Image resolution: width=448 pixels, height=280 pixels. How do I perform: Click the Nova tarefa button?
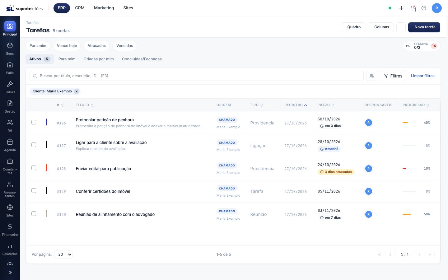pyautogui.click(x=424, y=27)
